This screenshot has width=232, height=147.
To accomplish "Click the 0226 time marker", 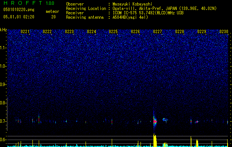I will pos(135,32).
